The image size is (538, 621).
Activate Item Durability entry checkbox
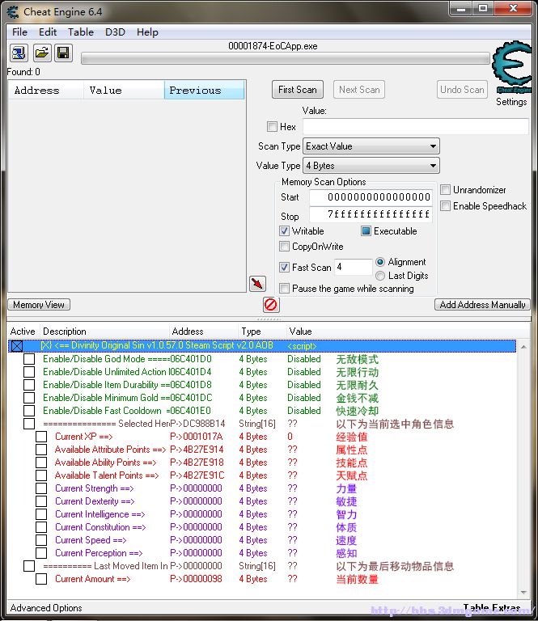pyautogui.click(x=29, y=385)
